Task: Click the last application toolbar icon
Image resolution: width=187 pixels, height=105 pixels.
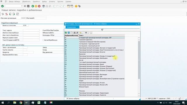Action: click(x=18, y=14)
